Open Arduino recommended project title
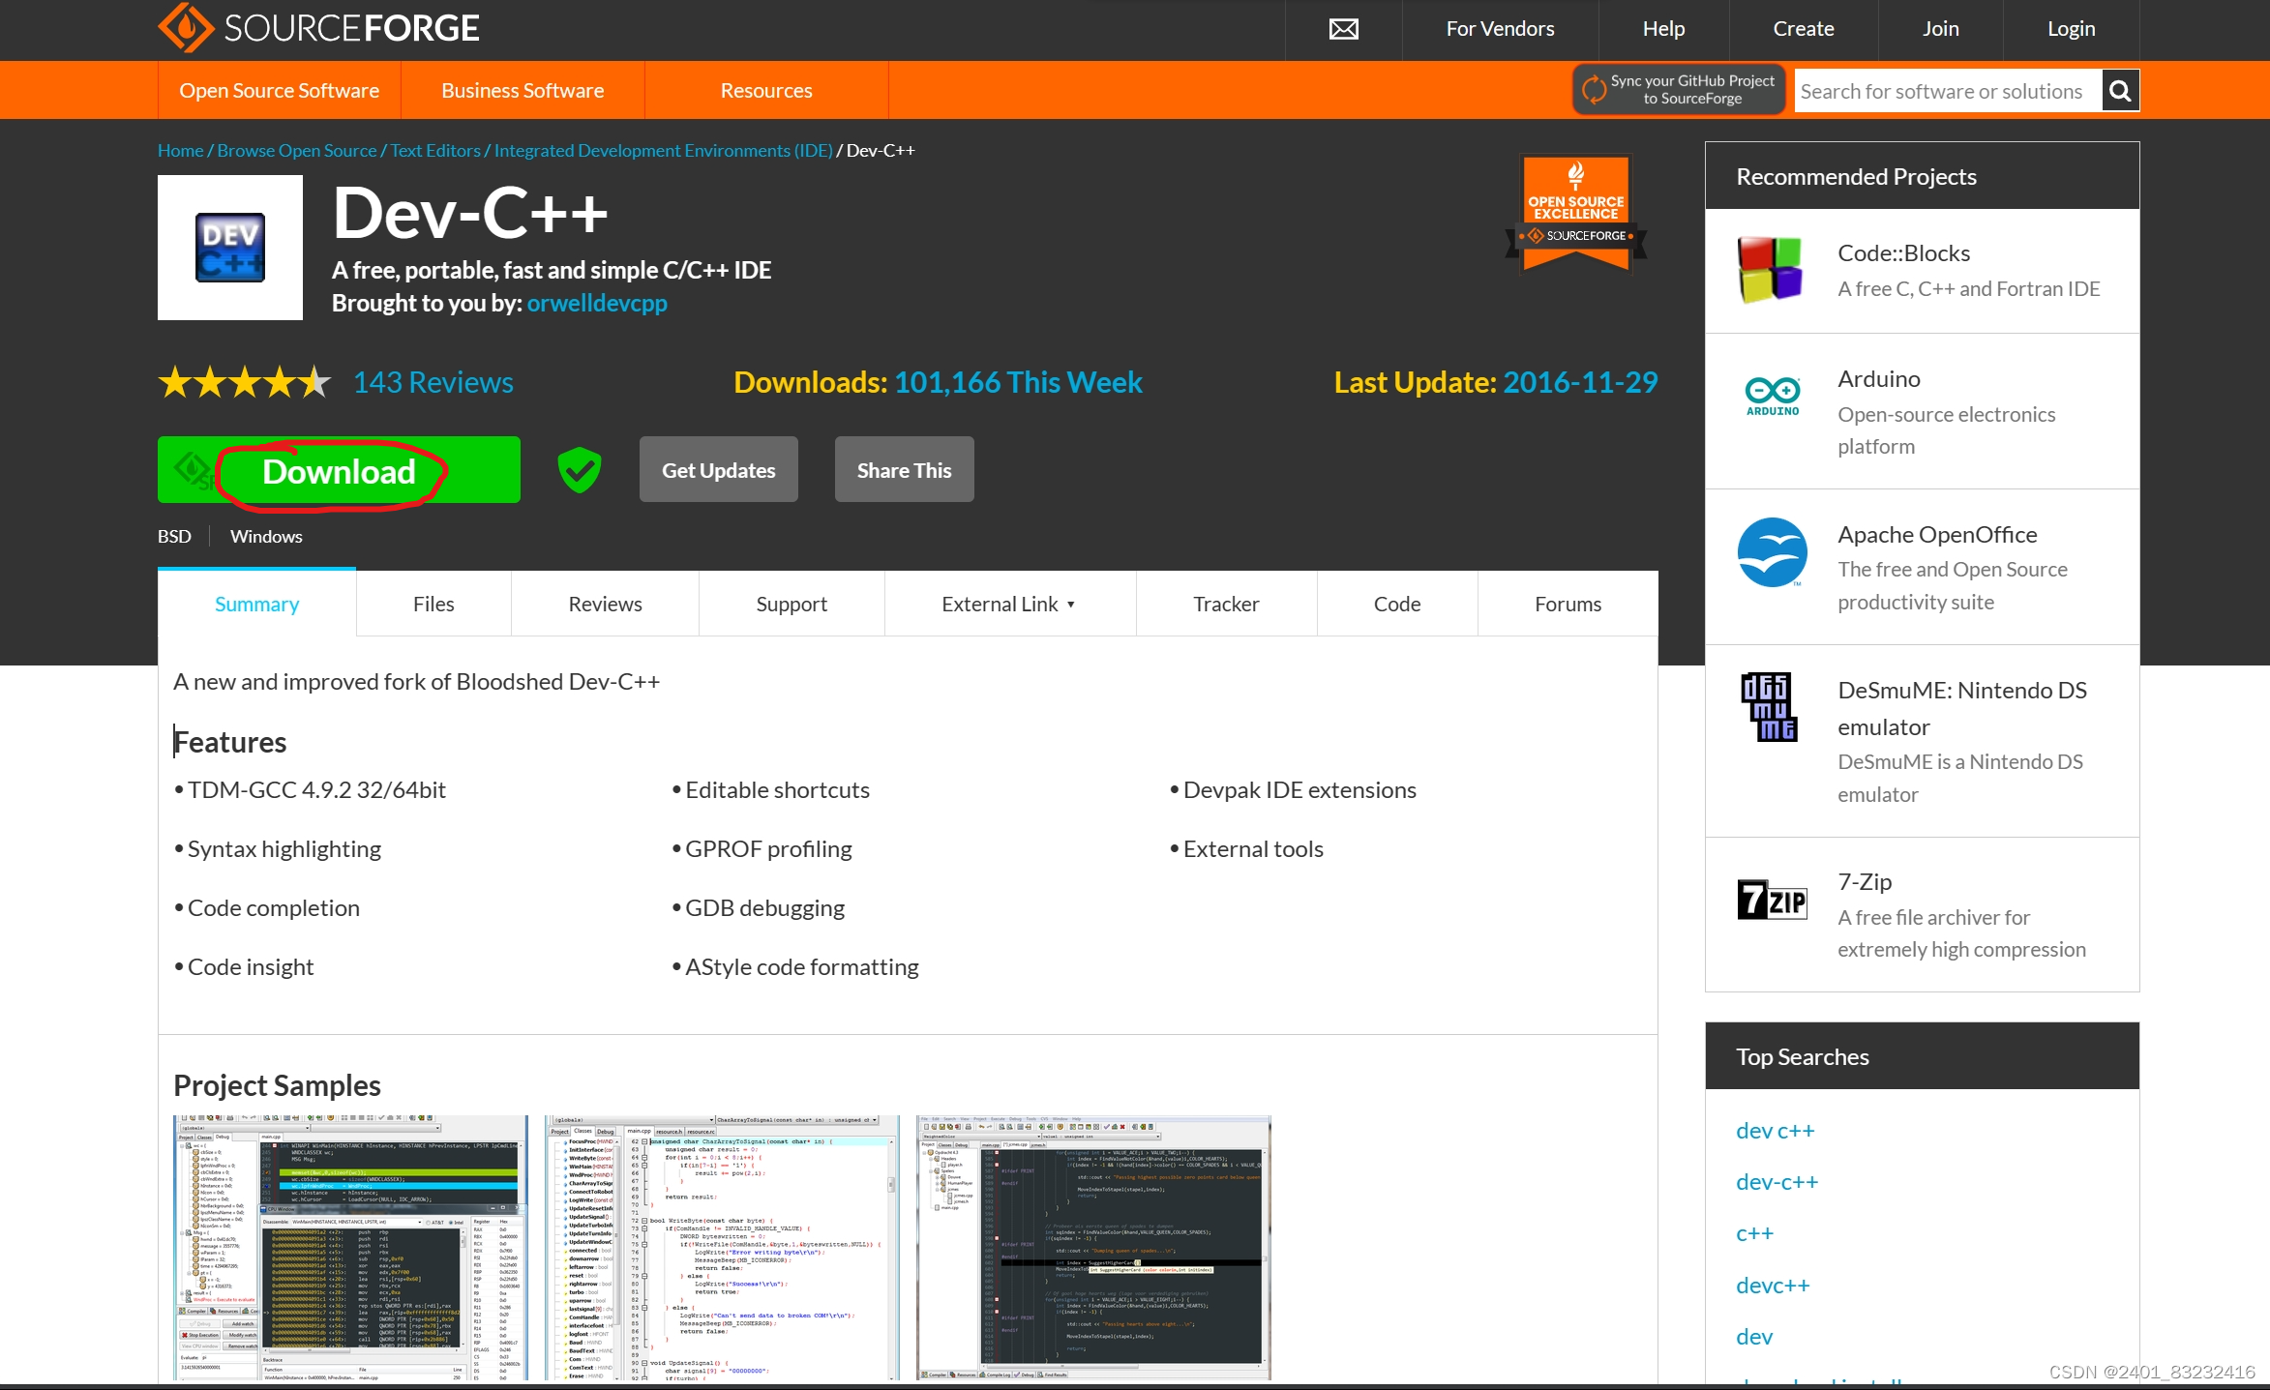The image size is (2270, 1390). (x=1879, y=379)
